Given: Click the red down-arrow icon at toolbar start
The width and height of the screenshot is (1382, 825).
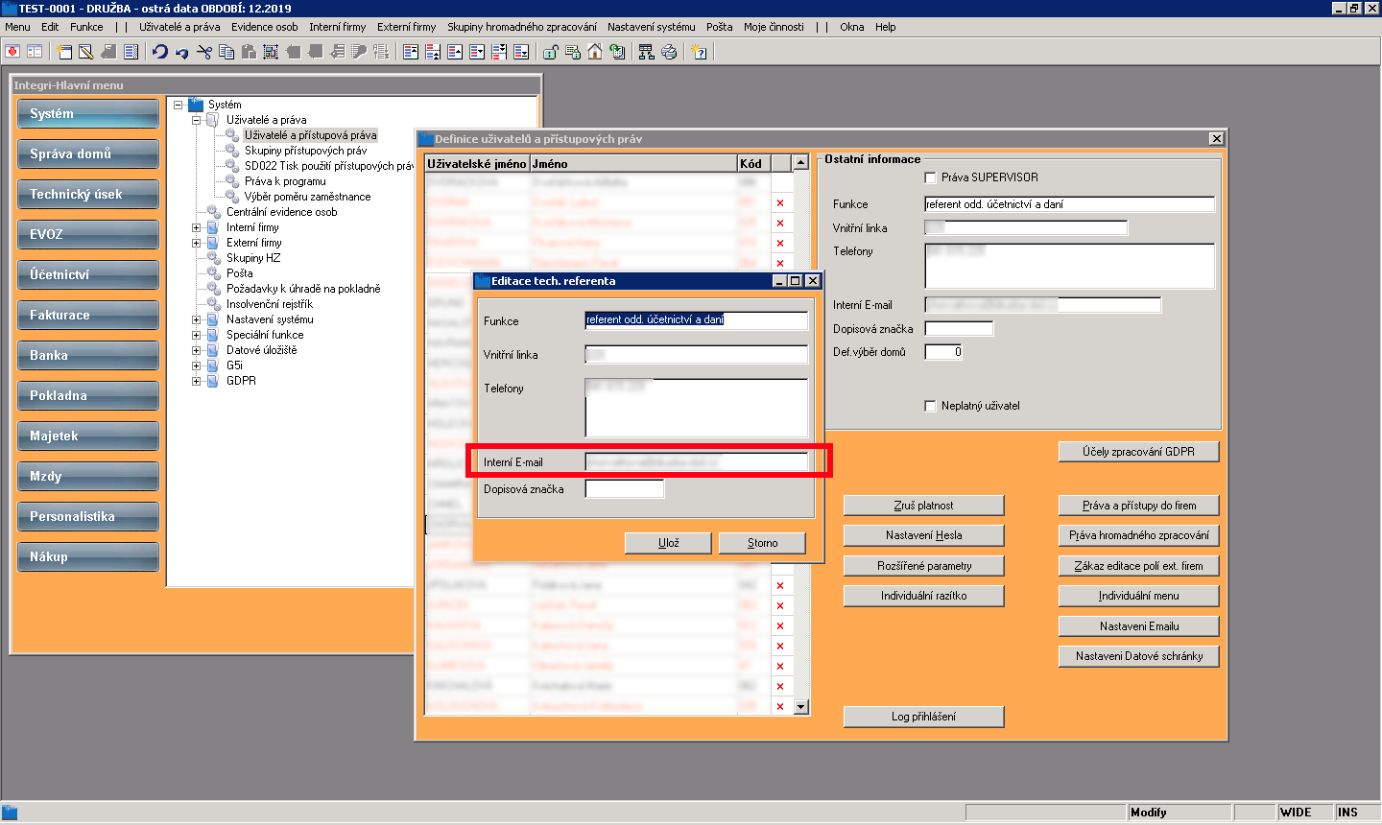Looking at the screenshot, I should click(12, 52).
